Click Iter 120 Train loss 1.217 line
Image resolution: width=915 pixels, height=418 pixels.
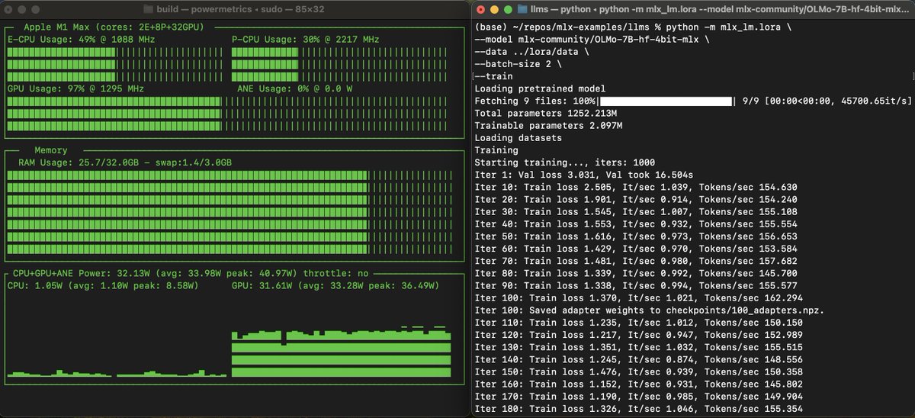coord(638,336)
